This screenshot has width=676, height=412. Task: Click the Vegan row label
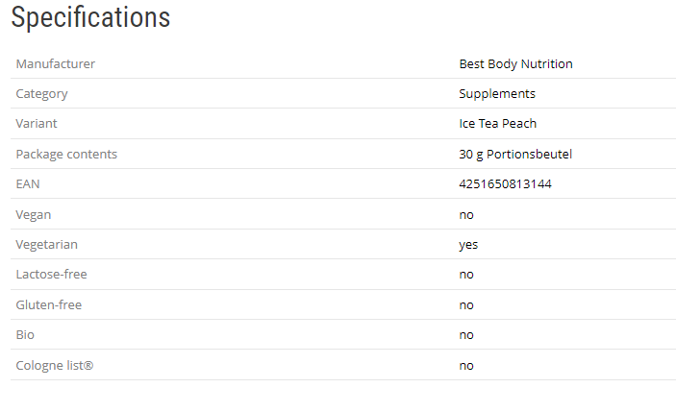pyautogui.click(x=34, y=214)
